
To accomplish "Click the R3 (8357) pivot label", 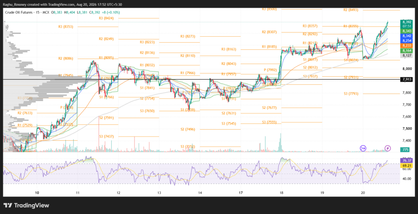I will pyautogui.click(x=310, y=26).
